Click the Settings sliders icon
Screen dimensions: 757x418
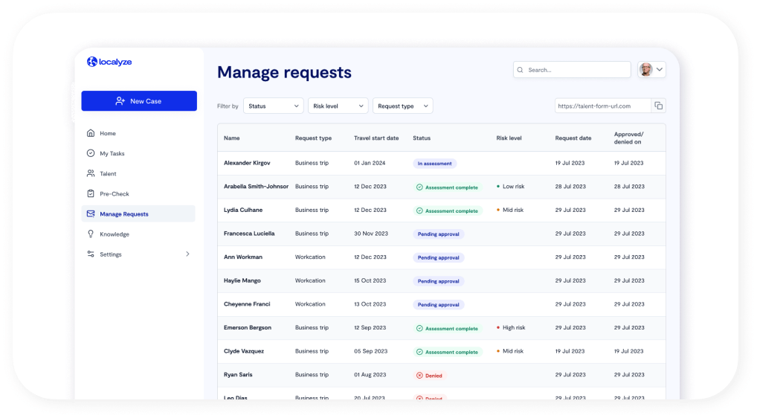(91, 254)
